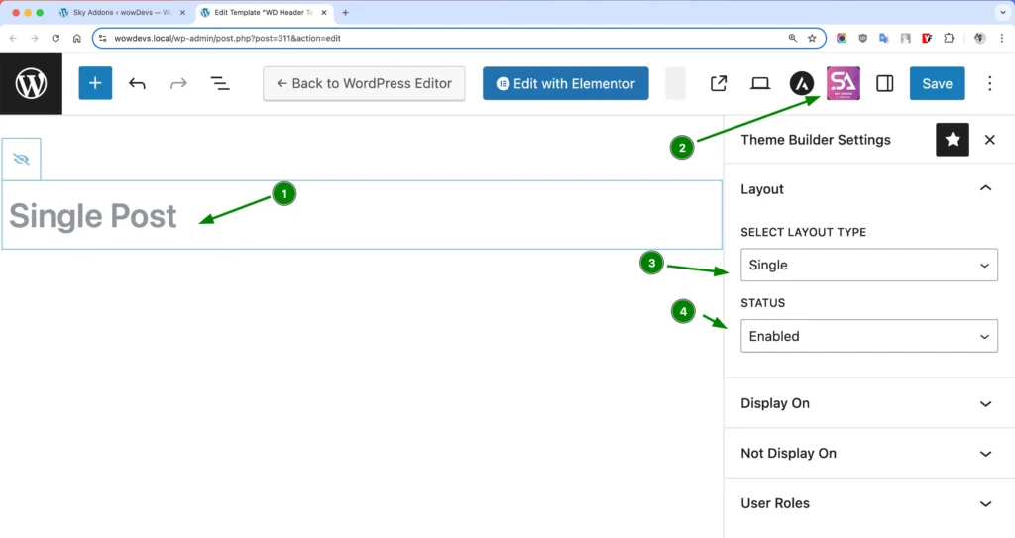Open a new browser tab

[x=345, y=12]
